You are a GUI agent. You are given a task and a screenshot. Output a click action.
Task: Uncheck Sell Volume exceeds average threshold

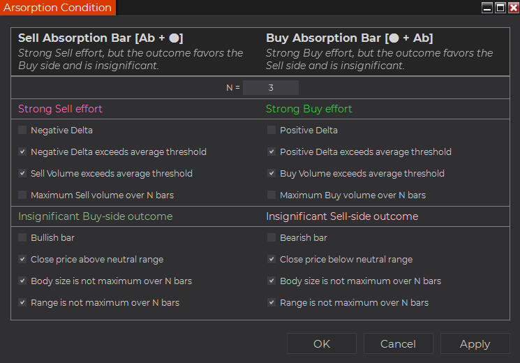click(x=23, y=174)
